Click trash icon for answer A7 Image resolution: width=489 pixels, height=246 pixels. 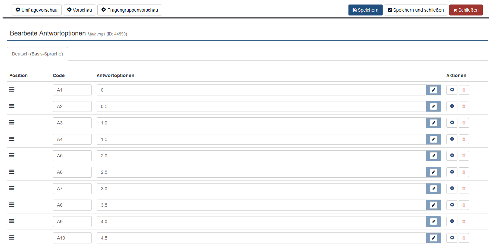tap(464, 189)
